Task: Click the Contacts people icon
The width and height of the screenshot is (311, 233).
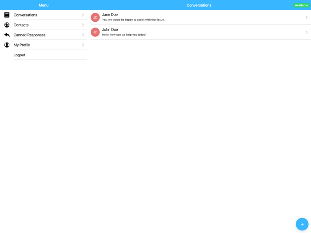Action: [x=7, y=25]
